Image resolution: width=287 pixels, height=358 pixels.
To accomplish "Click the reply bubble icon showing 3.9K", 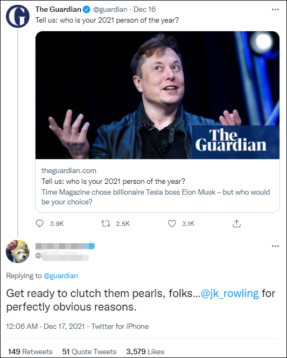I will coord(39,223).
